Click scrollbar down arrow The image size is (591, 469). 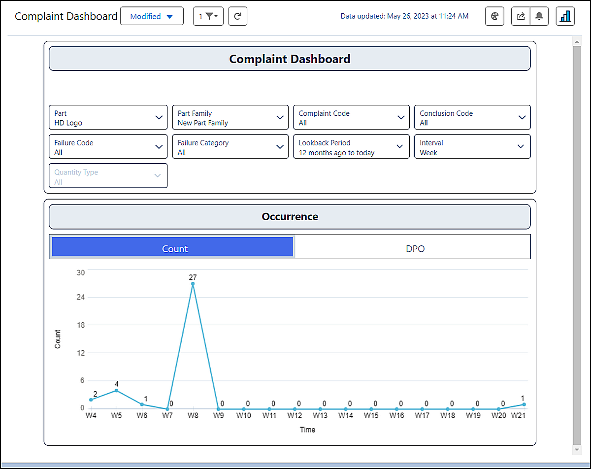coord(577,450)
